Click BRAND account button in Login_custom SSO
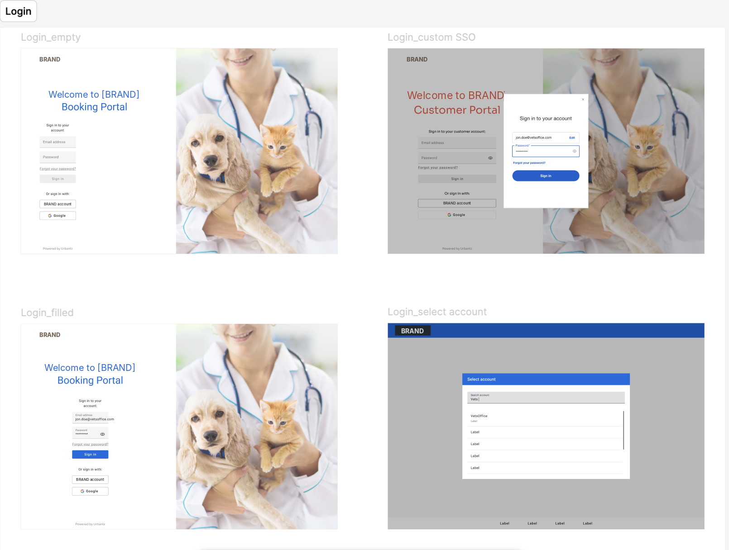 [457, 204]
